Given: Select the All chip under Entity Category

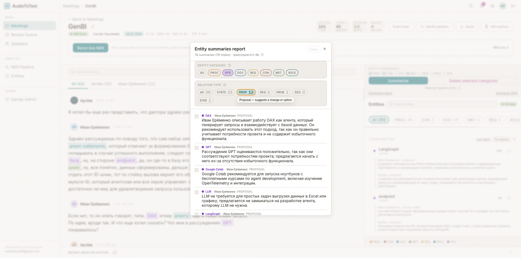Looking at the screenshot, I should [202, 73].
